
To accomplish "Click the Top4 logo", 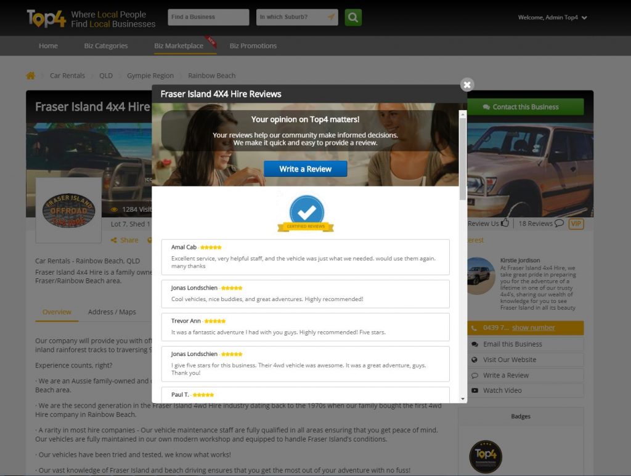I will (x=46, y=18).
